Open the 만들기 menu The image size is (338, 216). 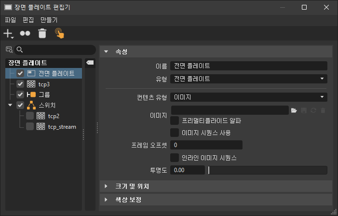[49, 20]
